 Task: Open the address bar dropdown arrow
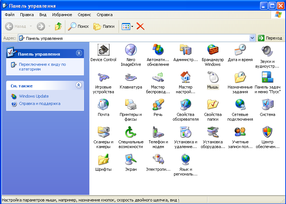(252, 38)
